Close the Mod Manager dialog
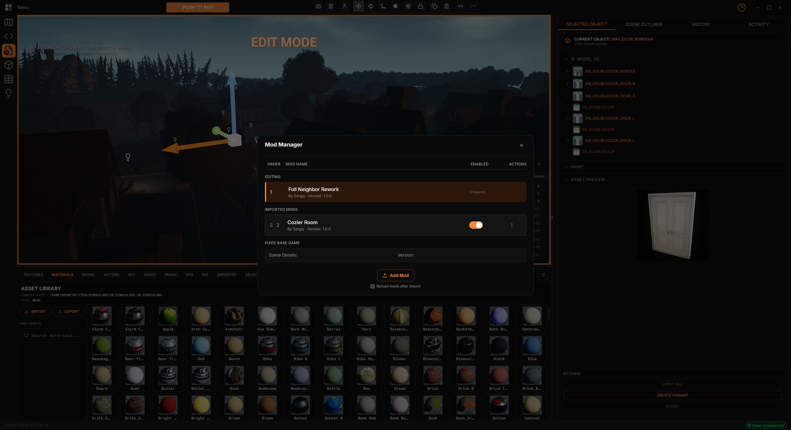 point(521,145)
